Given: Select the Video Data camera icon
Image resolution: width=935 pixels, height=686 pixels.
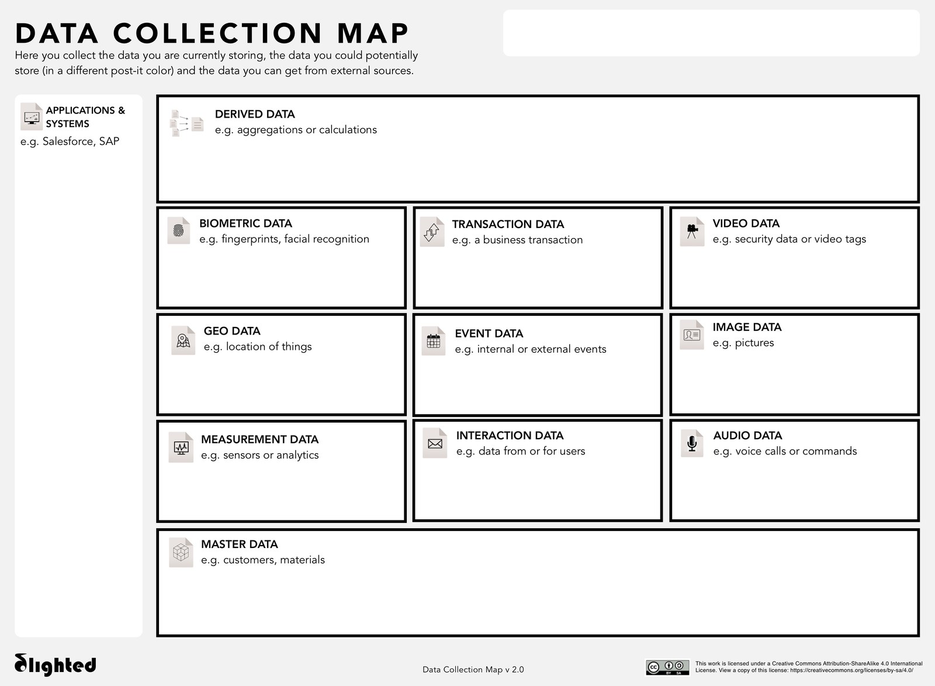Looking at the screenshot, I should [692, 232].
